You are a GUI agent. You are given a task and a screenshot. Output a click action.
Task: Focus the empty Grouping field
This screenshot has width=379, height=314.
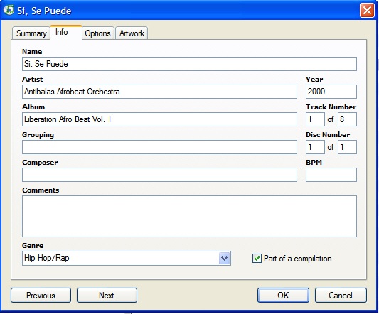pyautogui.click(x=159, y=147)
